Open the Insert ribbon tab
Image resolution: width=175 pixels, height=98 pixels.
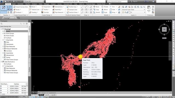tap(14, 4)
